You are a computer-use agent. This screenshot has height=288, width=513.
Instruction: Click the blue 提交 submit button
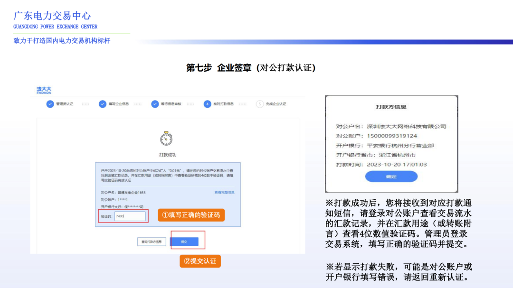coord(186,241)
